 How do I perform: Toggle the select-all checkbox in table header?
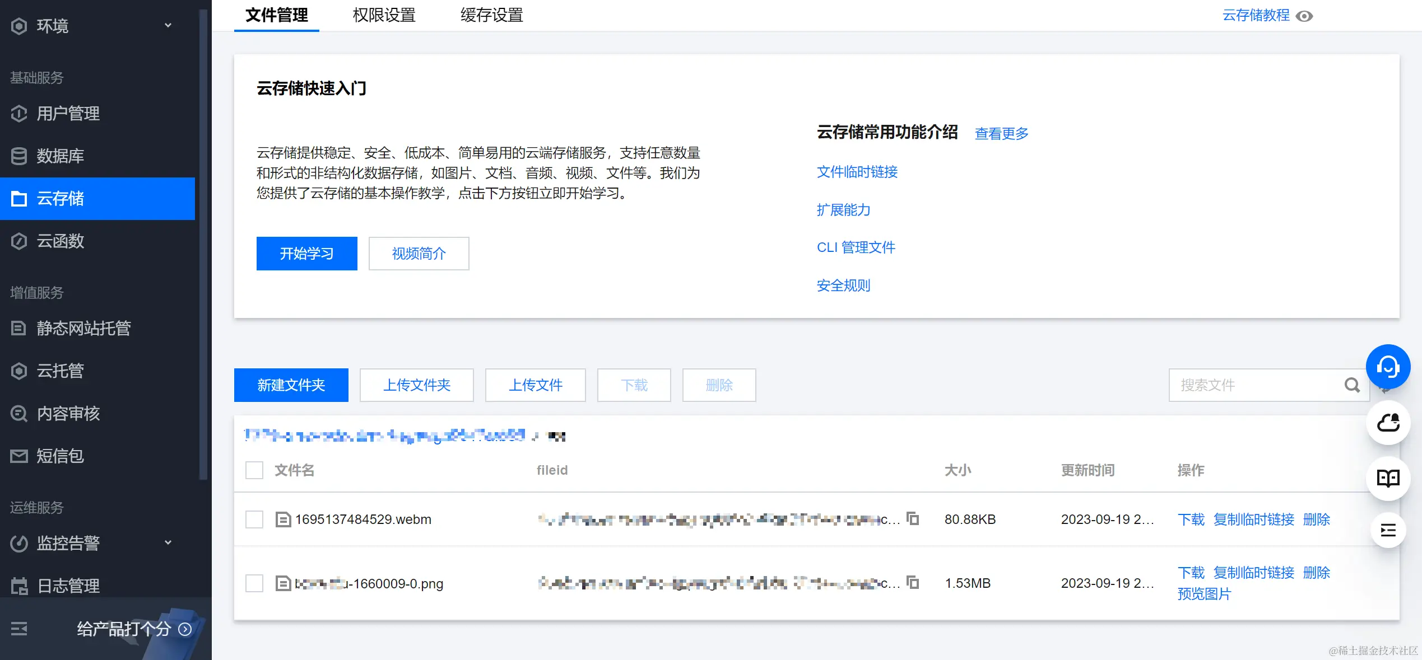254,470
